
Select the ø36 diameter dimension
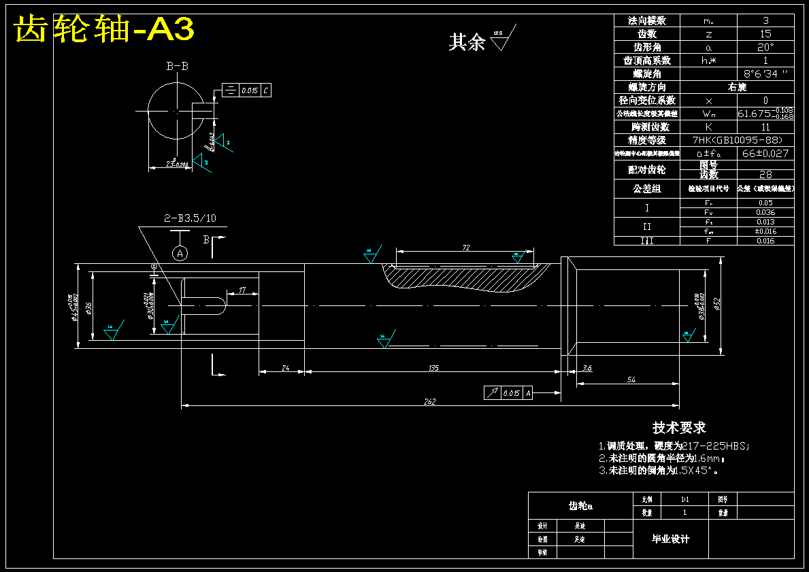88,308
